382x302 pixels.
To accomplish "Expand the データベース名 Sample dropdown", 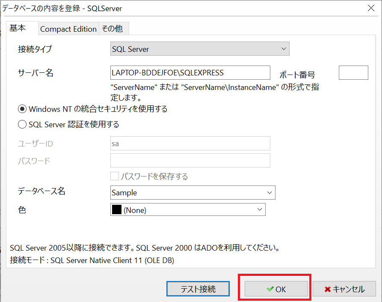I will click(x=192, y=192).
